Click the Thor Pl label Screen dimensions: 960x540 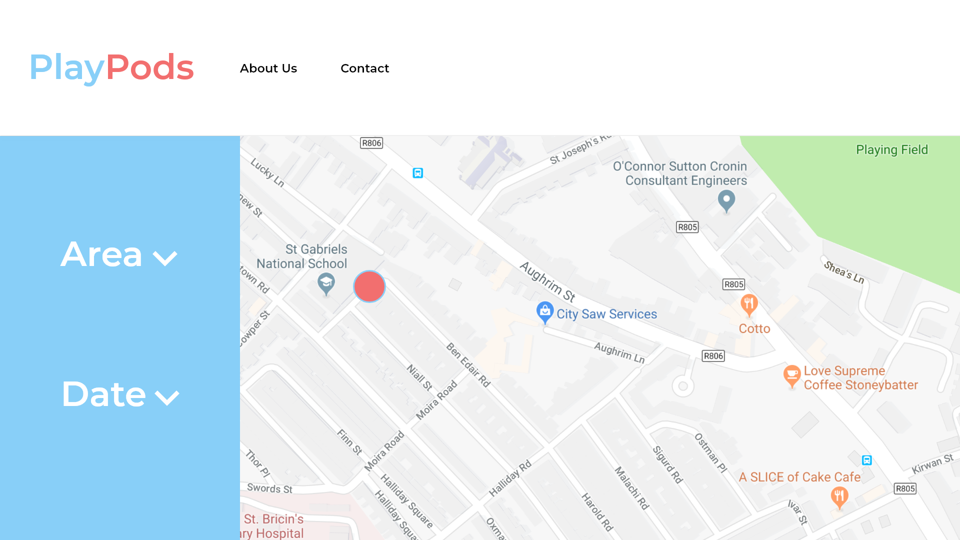[x=258, y=463]
